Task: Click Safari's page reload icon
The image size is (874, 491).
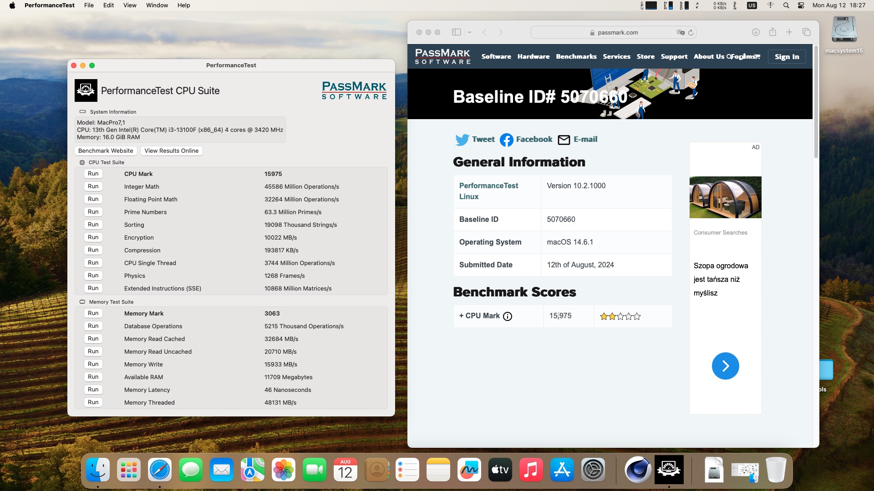Action: point(691,32)
